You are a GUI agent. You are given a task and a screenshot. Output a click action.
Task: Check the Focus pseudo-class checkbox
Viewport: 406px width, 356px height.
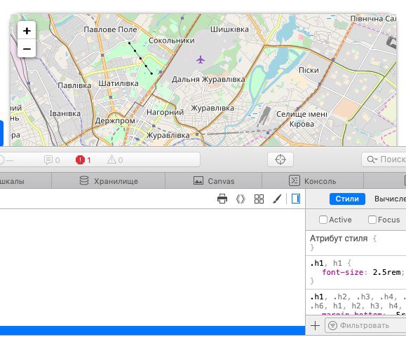point(372,220)
